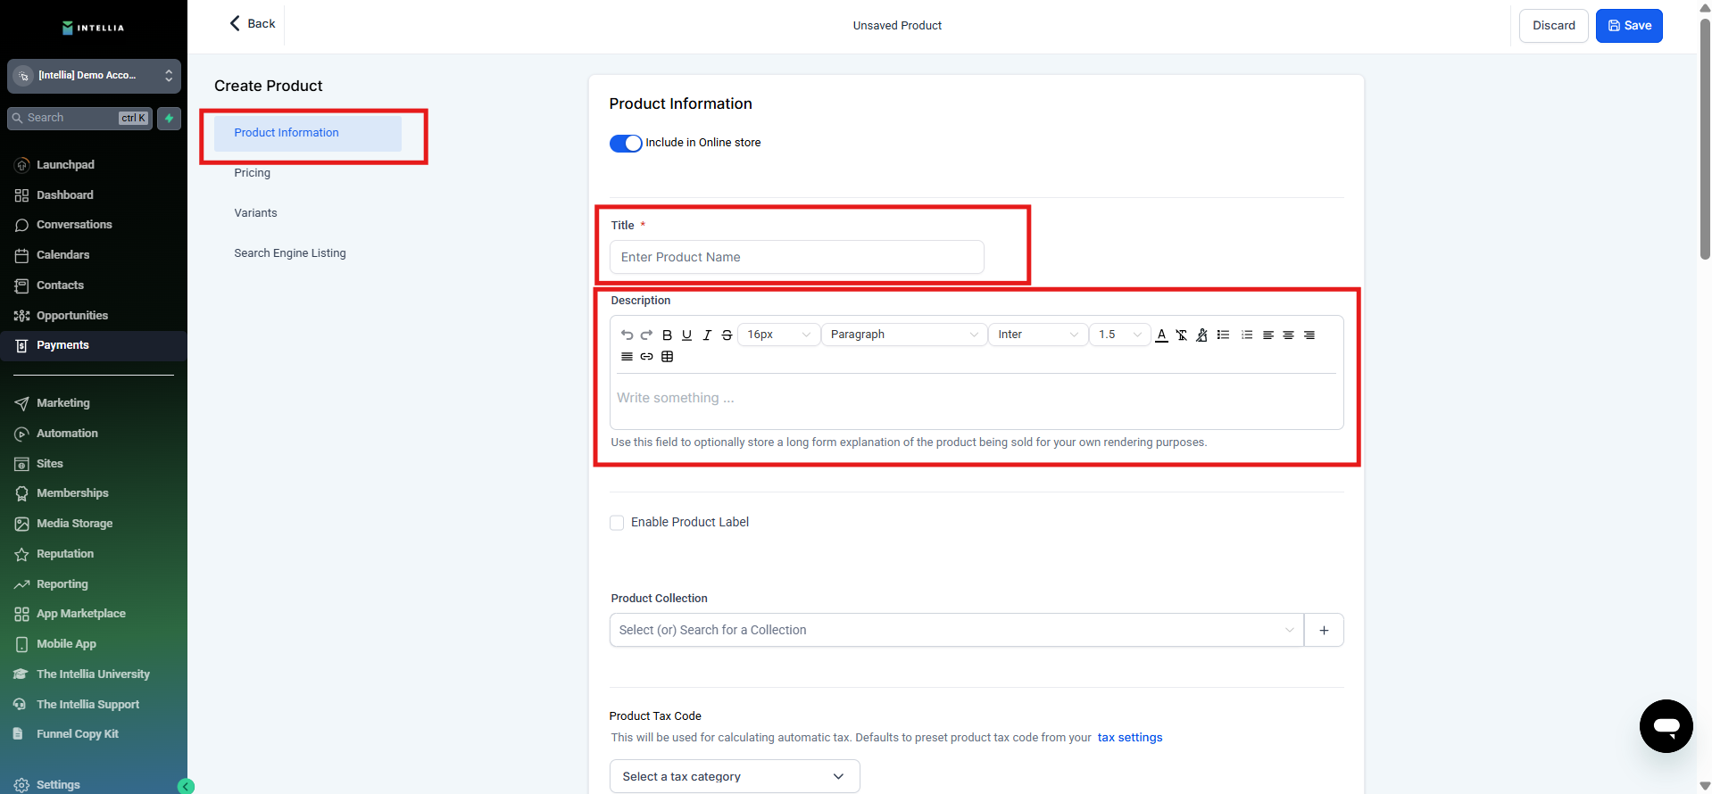Viewport: 1712px width, 794px height.
Task: Undo last edit in description editor
Action: 627,335
